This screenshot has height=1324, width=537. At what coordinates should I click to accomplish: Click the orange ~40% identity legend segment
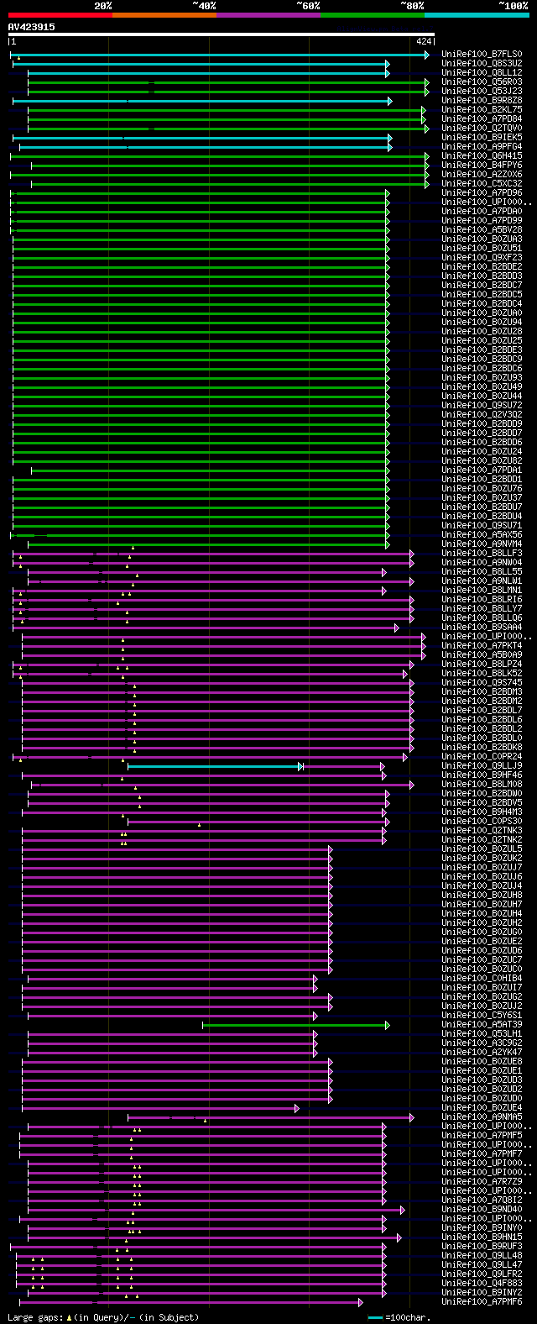[x=164, y=15]
